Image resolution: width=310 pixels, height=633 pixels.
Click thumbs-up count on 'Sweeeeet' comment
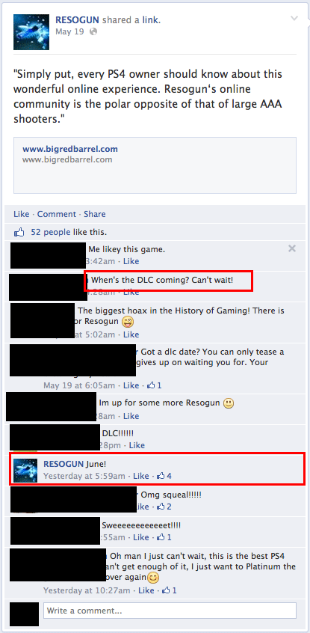164,537
